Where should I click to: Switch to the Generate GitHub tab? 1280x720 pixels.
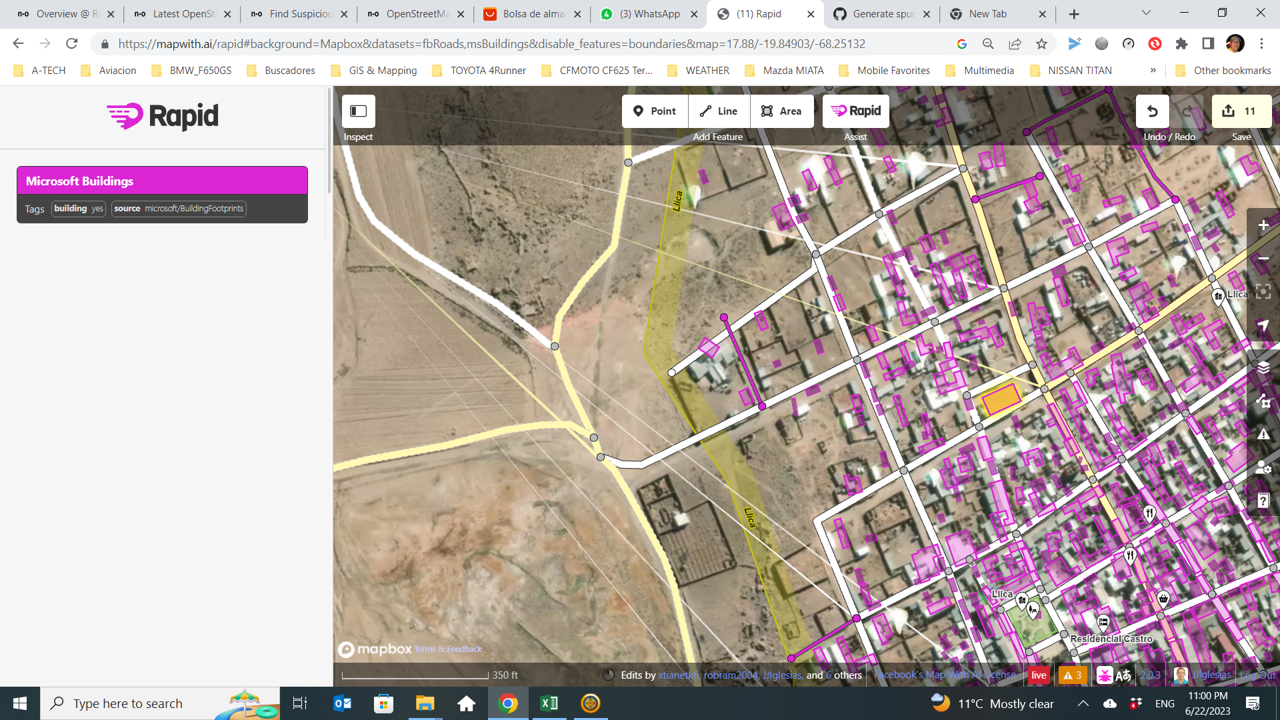[x=881, y=14]
